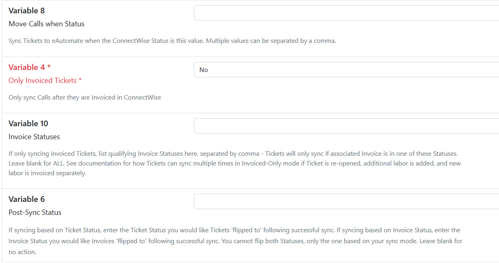499x263 pixels.
Task: Click the red asterisk beside Variable 4
Action: coord(49,67)
